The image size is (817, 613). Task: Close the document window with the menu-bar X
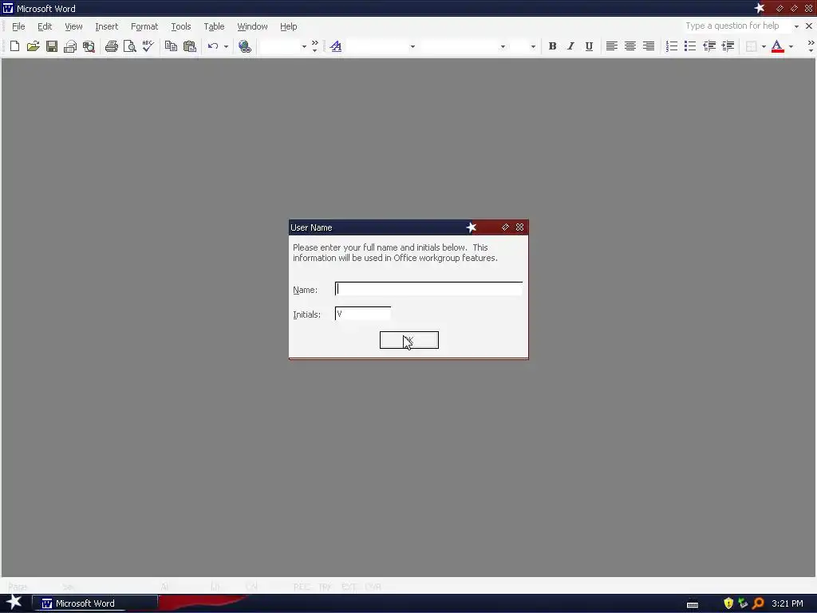809,26
